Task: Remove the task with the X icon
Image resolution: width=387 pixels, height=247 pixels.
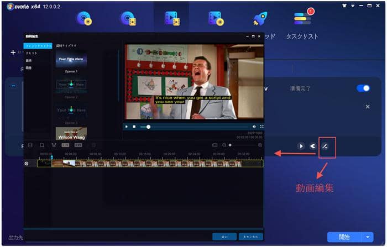Action: click(368, 107)
